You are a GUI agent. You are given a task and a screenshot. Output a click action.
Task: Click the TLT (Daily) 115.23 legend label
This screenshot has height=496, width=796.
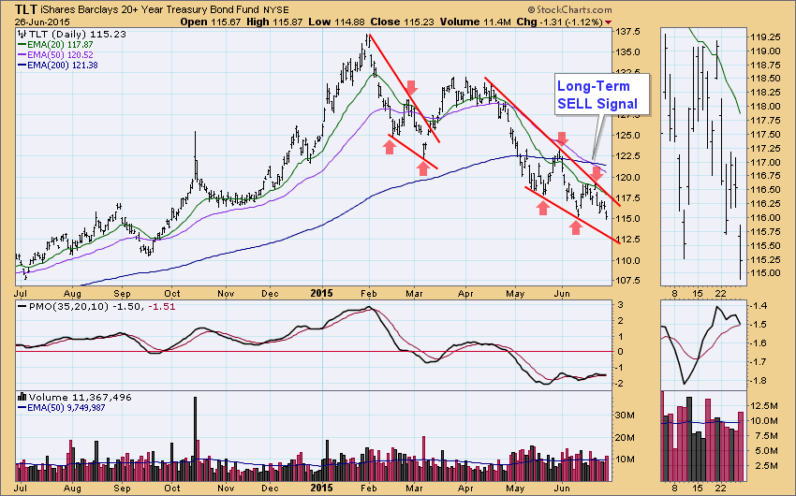pyautogui.click(x=77, y=35)
